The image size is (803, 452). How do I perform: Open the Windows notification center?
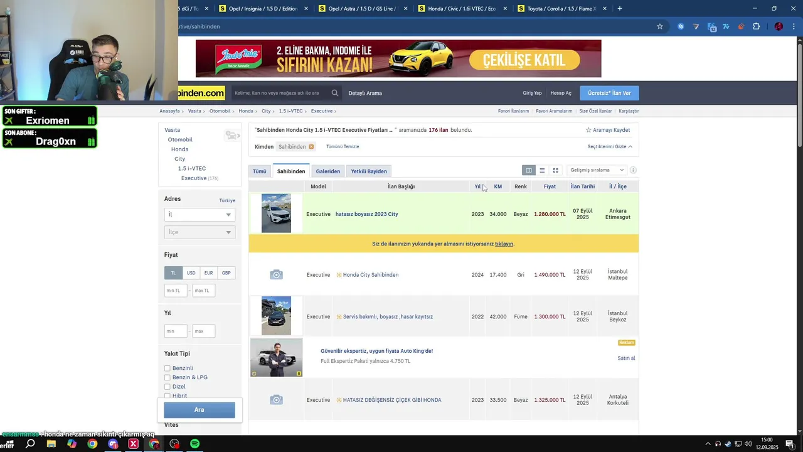pos(790,444)
